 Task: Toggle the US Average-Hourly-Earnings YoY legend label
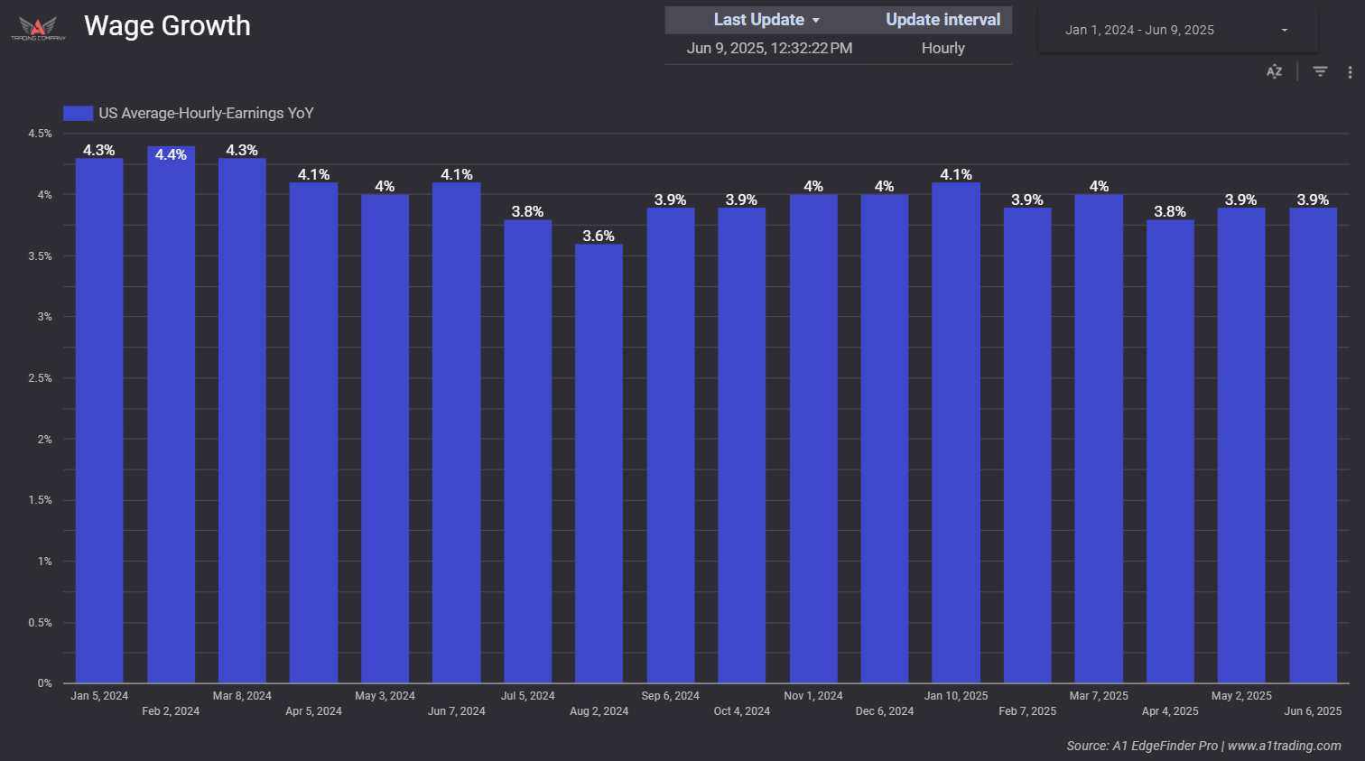(206, 113)
